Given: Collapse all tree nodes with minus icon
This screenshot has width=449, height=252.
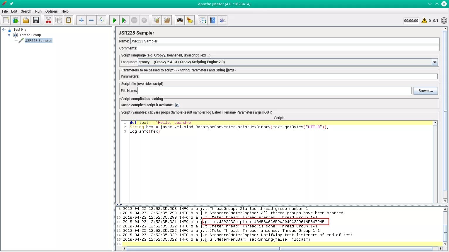Looking at the screenshot, I should (91, 20).
